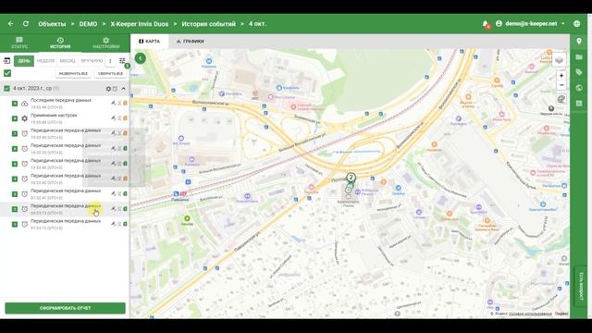Open the bottom picture sidebar icon

click(x=579, y=103)
